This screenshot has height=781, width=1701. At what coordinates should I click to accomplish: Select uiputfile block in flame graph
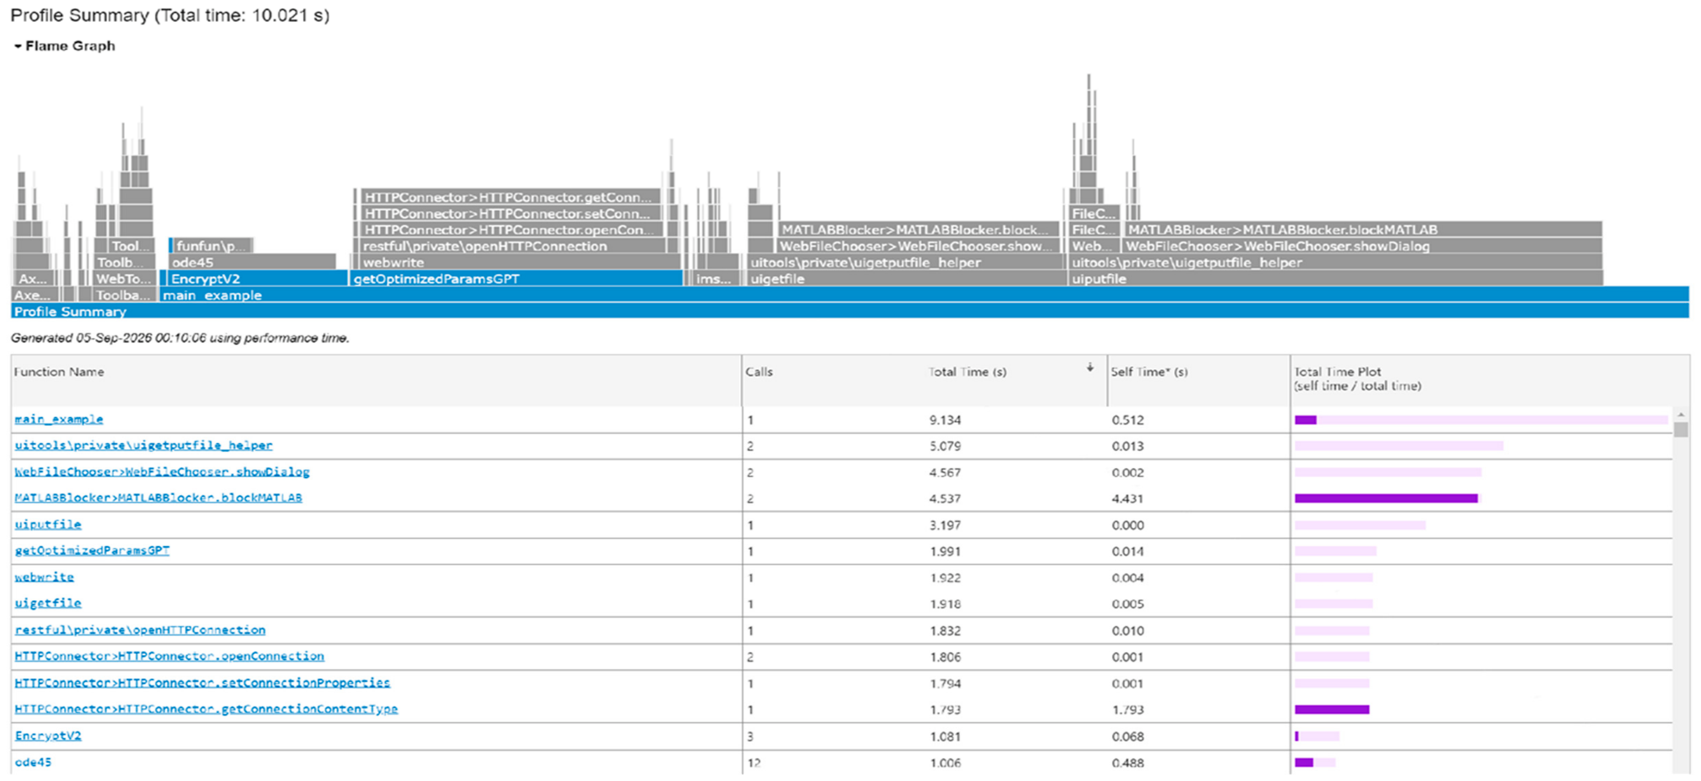[x=1335, y=279]
